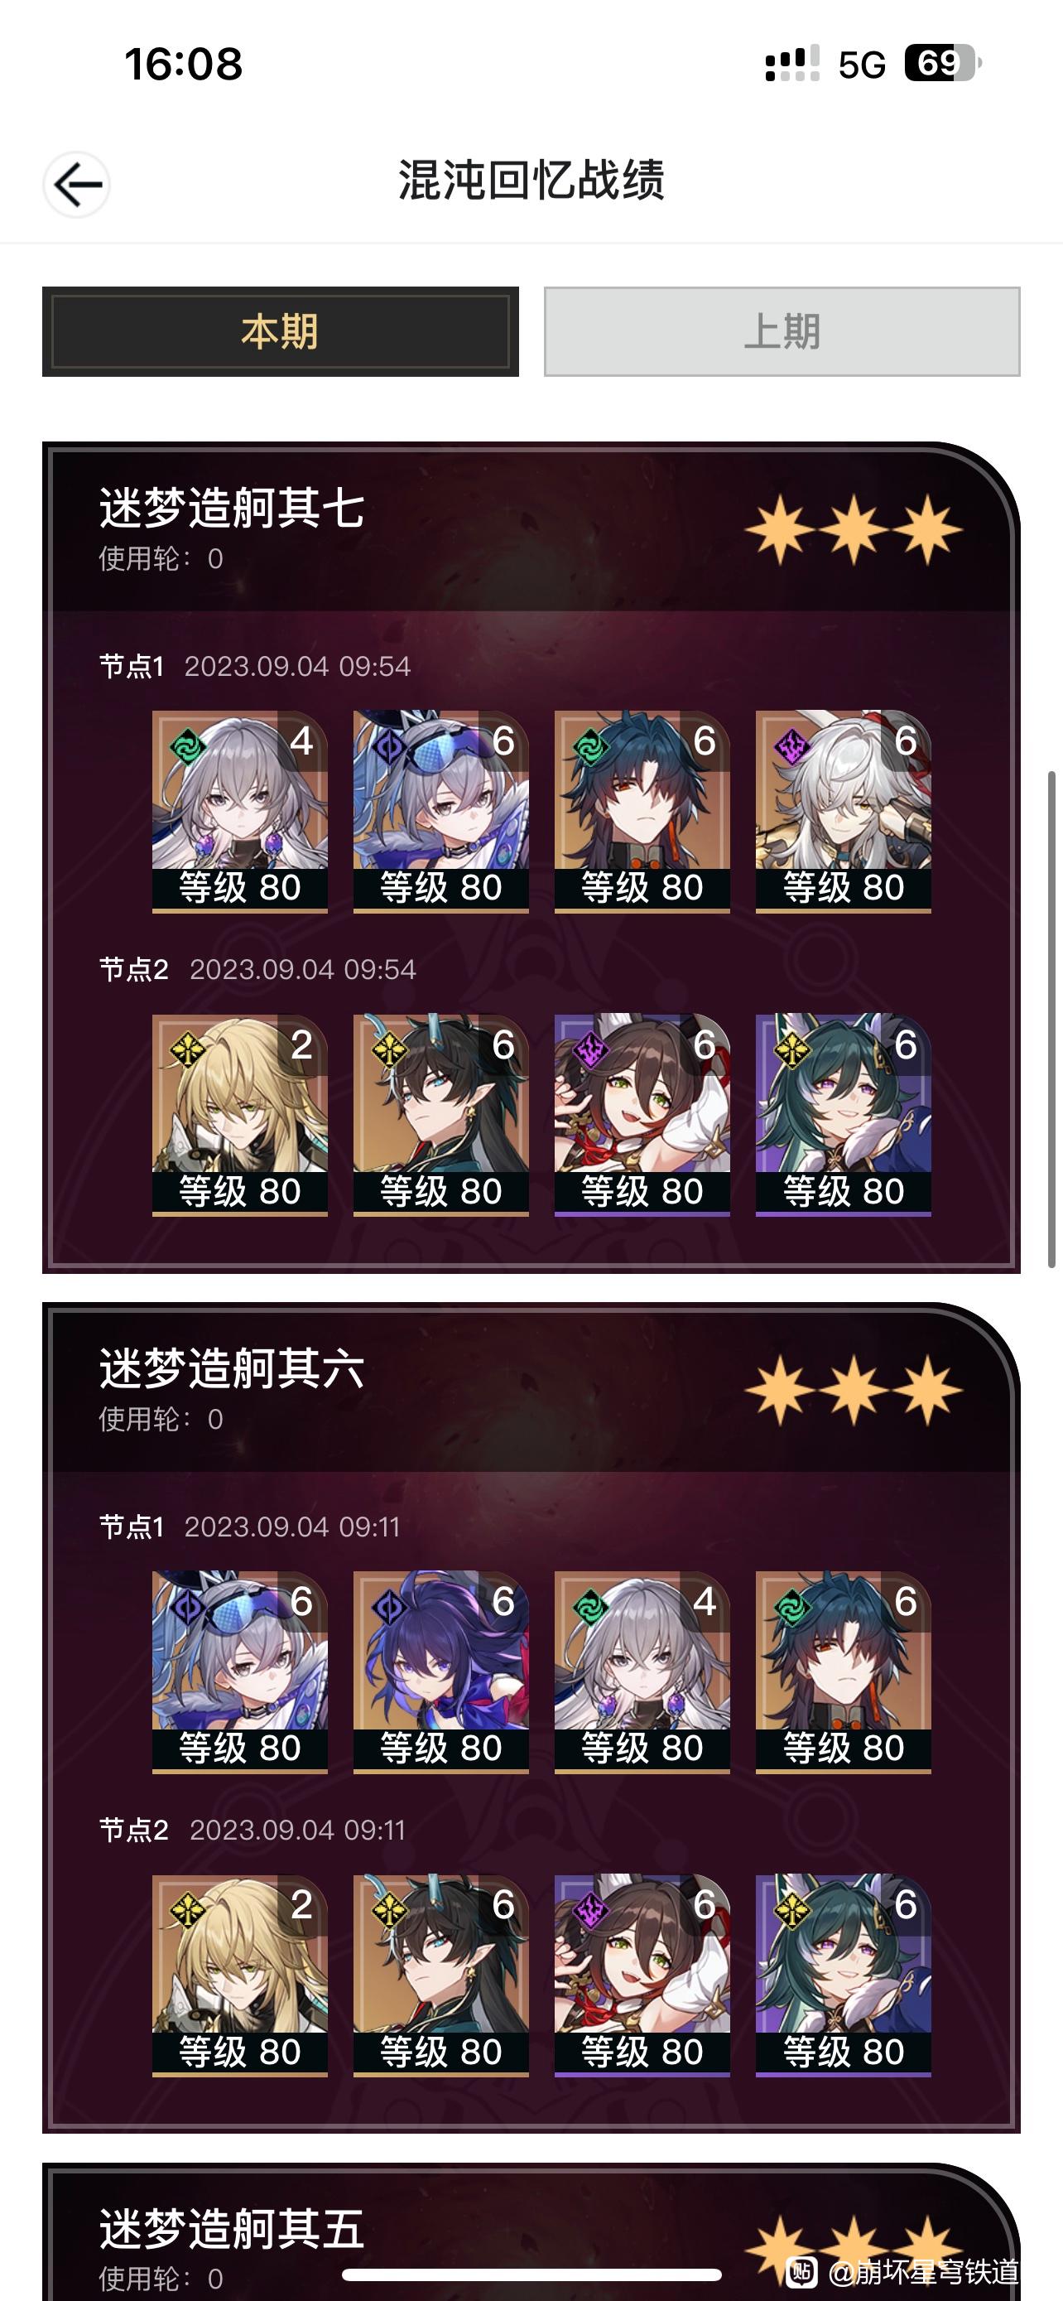Tap the back arrow icon
1063x2301 pixels.
click(x=77, y=184)
